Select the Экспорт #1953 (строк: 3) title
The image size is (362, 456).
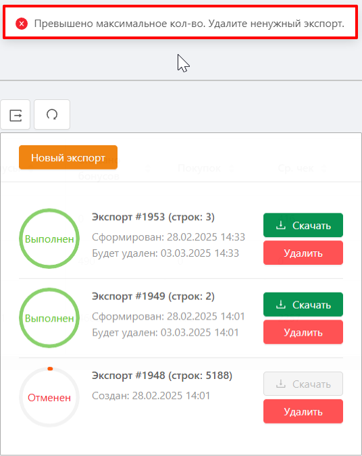pyautogui.click(x=153, y=217)
